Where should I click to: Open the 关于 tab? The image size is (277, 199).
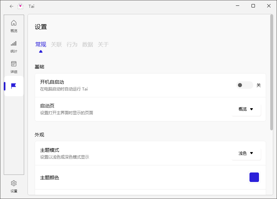103,44
